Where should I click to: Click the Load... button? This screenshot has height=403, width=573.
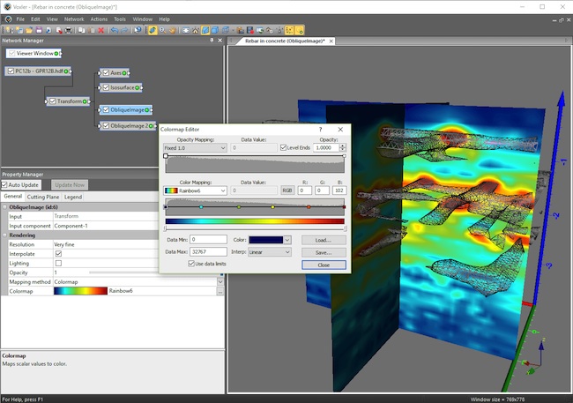pos(324,239)
